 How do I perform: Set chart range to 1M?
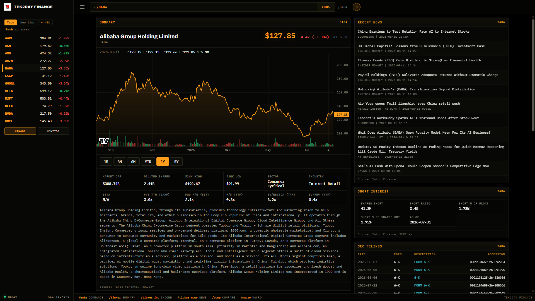[106, 162]
